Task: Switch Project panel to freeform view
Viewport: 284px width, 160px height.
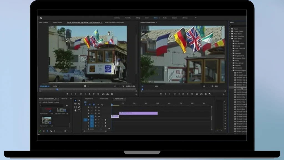Action: click(51, 131)
